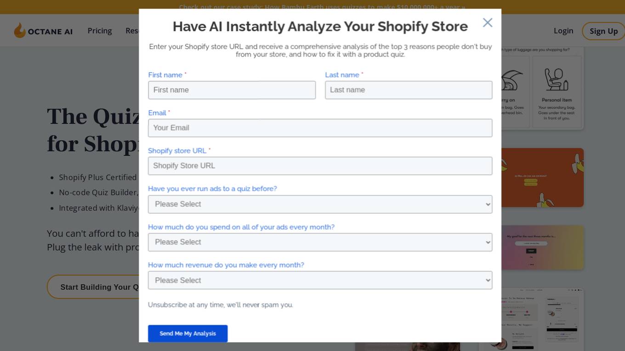Screen dimensions: 625x351
Task: Click the Shopify Store URL field
Action: (320, 166)
